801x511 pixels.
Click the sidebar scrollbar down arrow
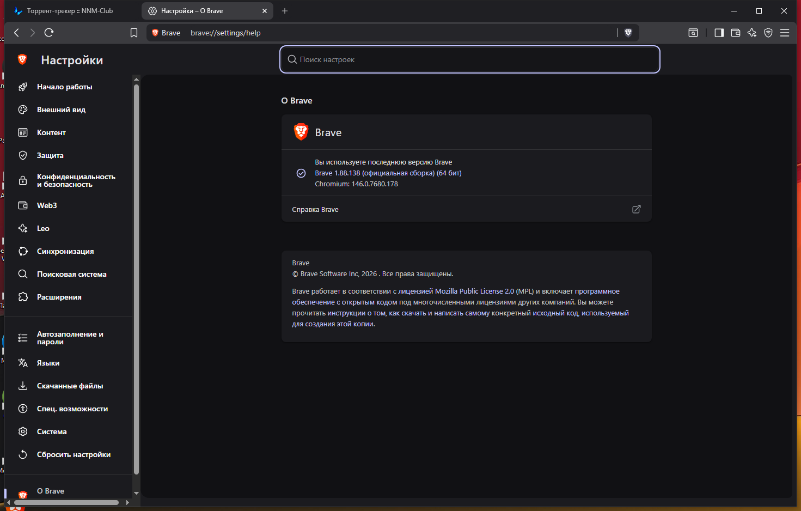[x=136, y=492]
